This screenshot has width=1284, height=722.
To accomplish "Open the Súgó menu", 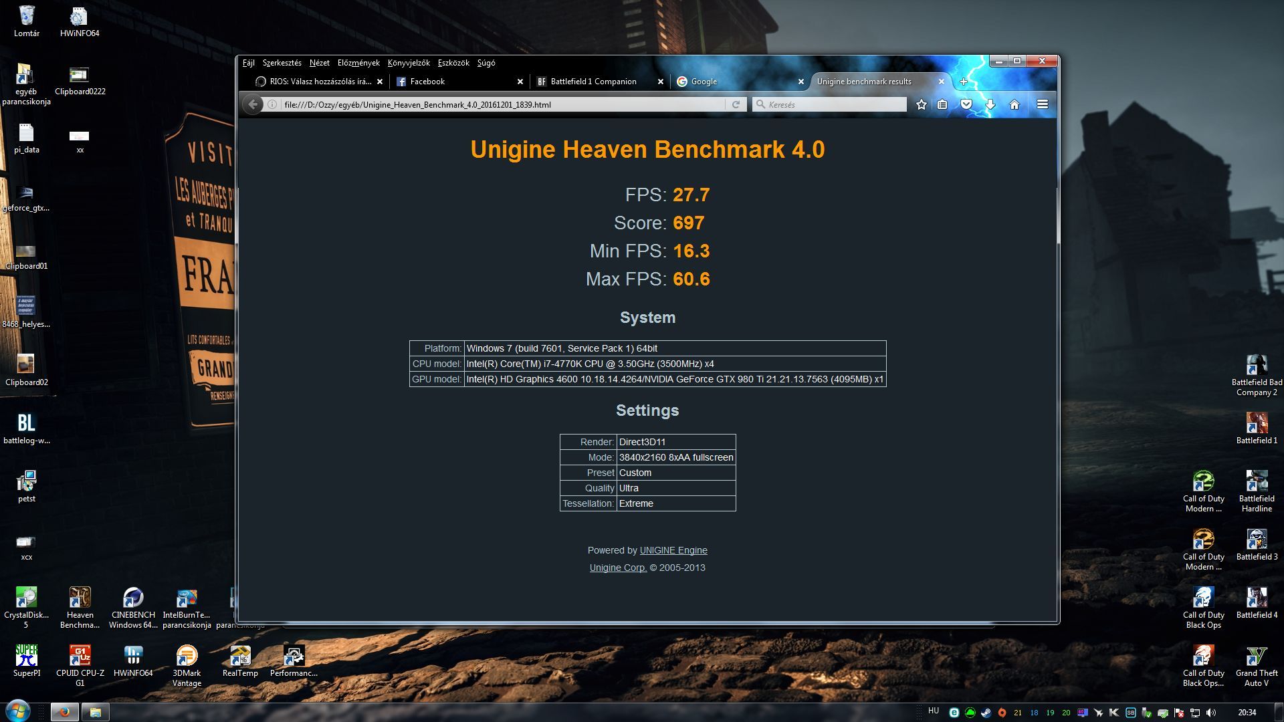I will pos(486,63).
